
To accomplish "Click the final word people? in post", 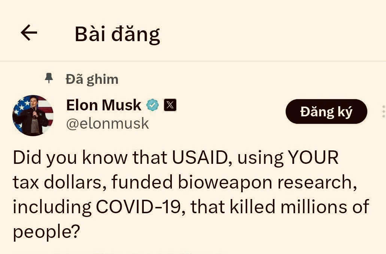I will [46, 232].
